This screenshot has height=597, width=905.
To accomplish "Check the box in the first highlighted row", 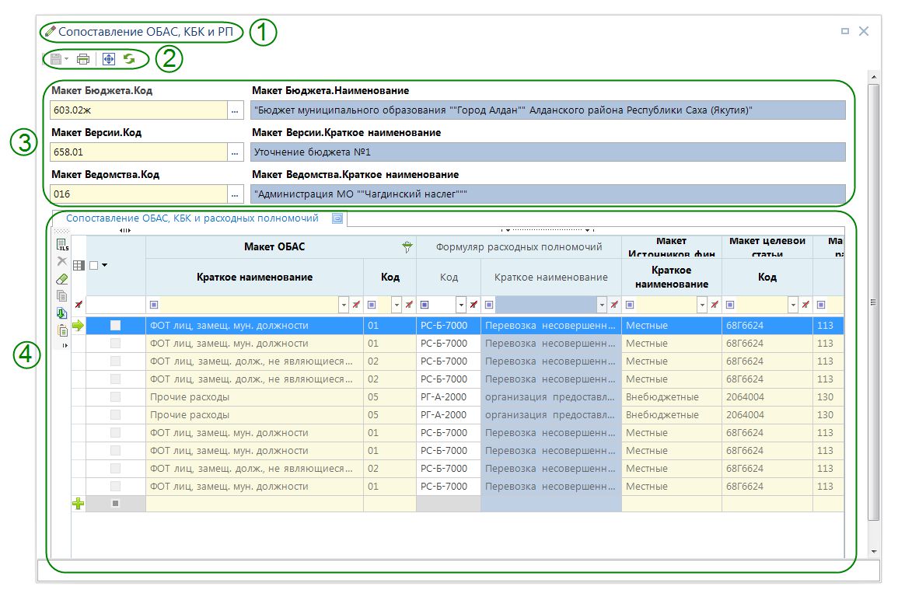I will point(116,326).
